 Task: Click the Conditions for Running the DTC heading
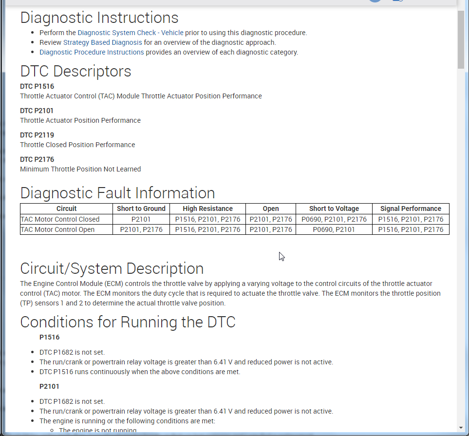tap(128, 322)
